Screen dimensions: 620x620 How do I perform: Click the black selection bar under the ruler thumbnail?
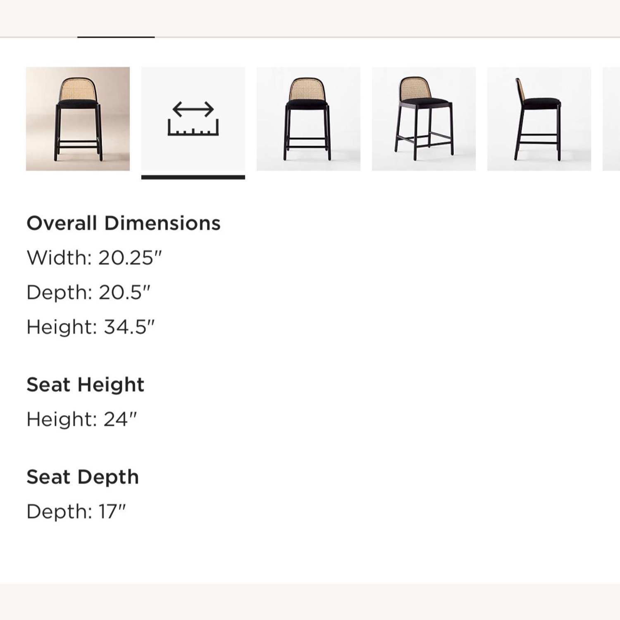tap(193, 177)
